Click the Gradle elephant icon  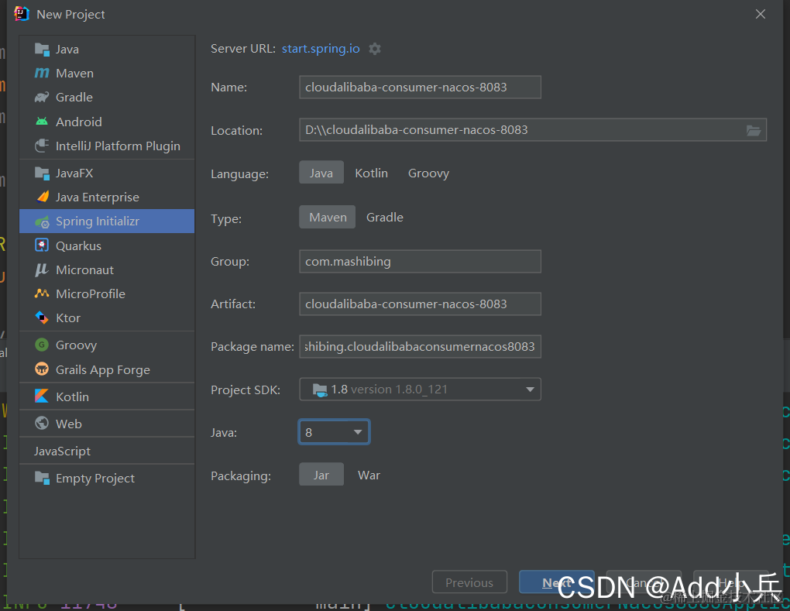click(42, 98)
